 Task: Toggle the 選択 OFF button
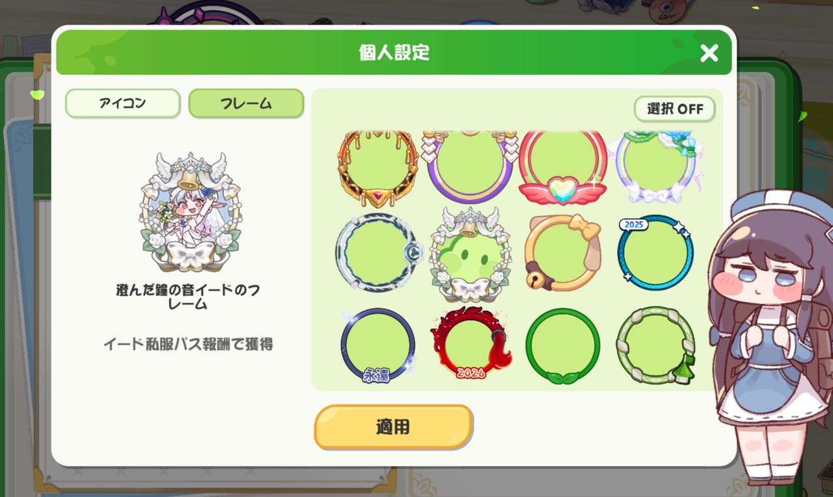tap(675, 109)
